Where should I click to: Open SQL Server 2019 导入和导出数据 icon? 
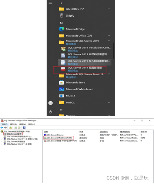pyautogui.click(x=63, y=62)
